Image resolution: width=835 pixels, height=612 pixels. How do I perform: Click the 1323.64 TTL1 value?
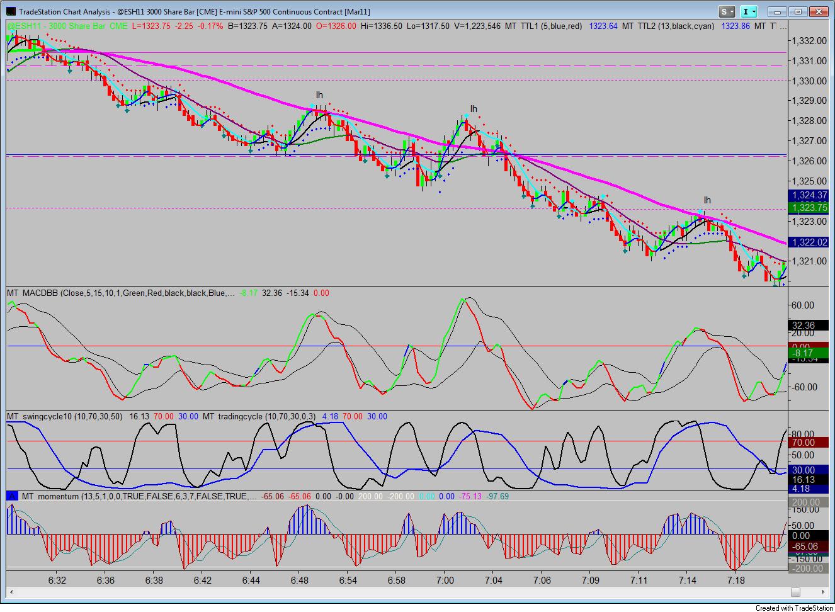point(603,26)
